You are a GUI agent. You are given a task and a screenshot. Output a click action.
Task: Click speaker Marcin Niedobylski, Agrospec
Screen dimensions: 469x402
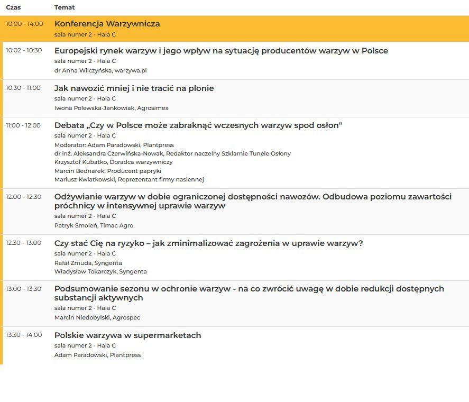97,317
